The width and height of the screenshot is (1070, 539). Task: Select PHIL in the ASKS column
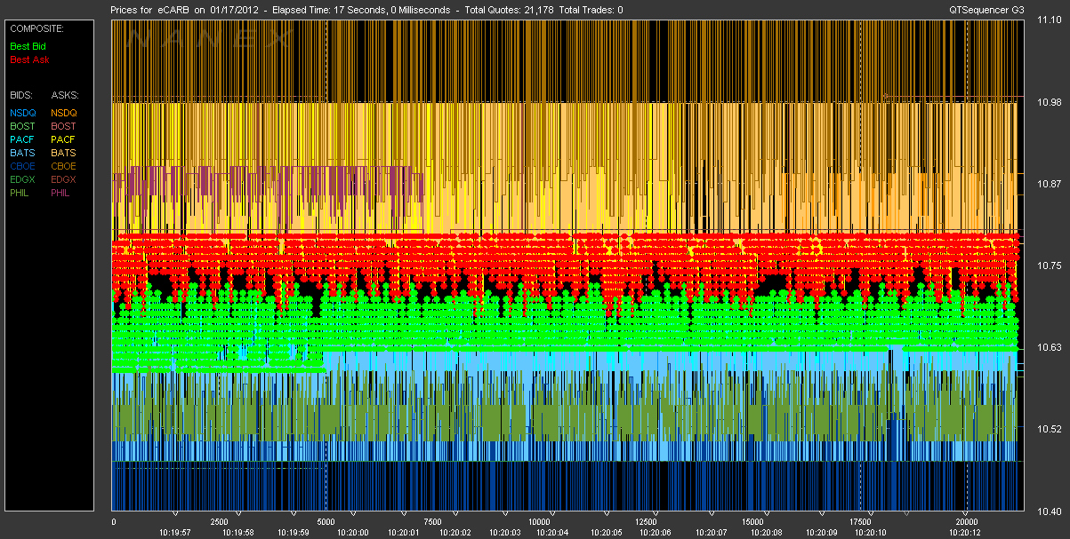[x=61, y=193]
